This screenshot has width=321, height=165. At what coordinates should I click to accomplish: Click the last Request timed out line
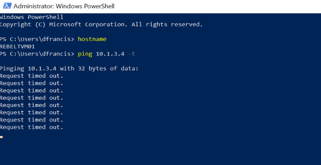[x=32, y=127]
